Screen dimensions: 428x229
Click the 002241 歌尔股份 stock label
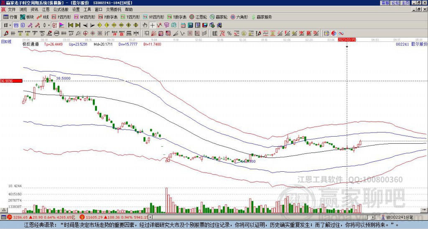411,44
